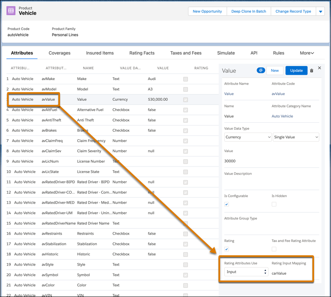This screenshot has height=297, width=331.
Task: Select the avMake row cell
Action: point(48,79)
